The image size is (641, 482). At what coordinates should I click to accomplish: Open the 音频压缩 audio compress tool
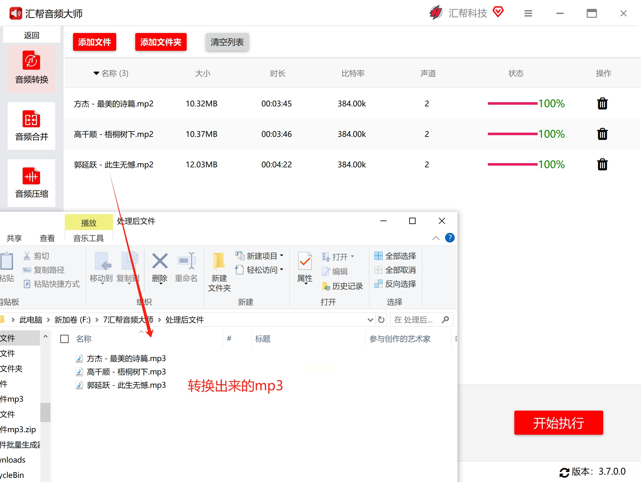[31, 183]
